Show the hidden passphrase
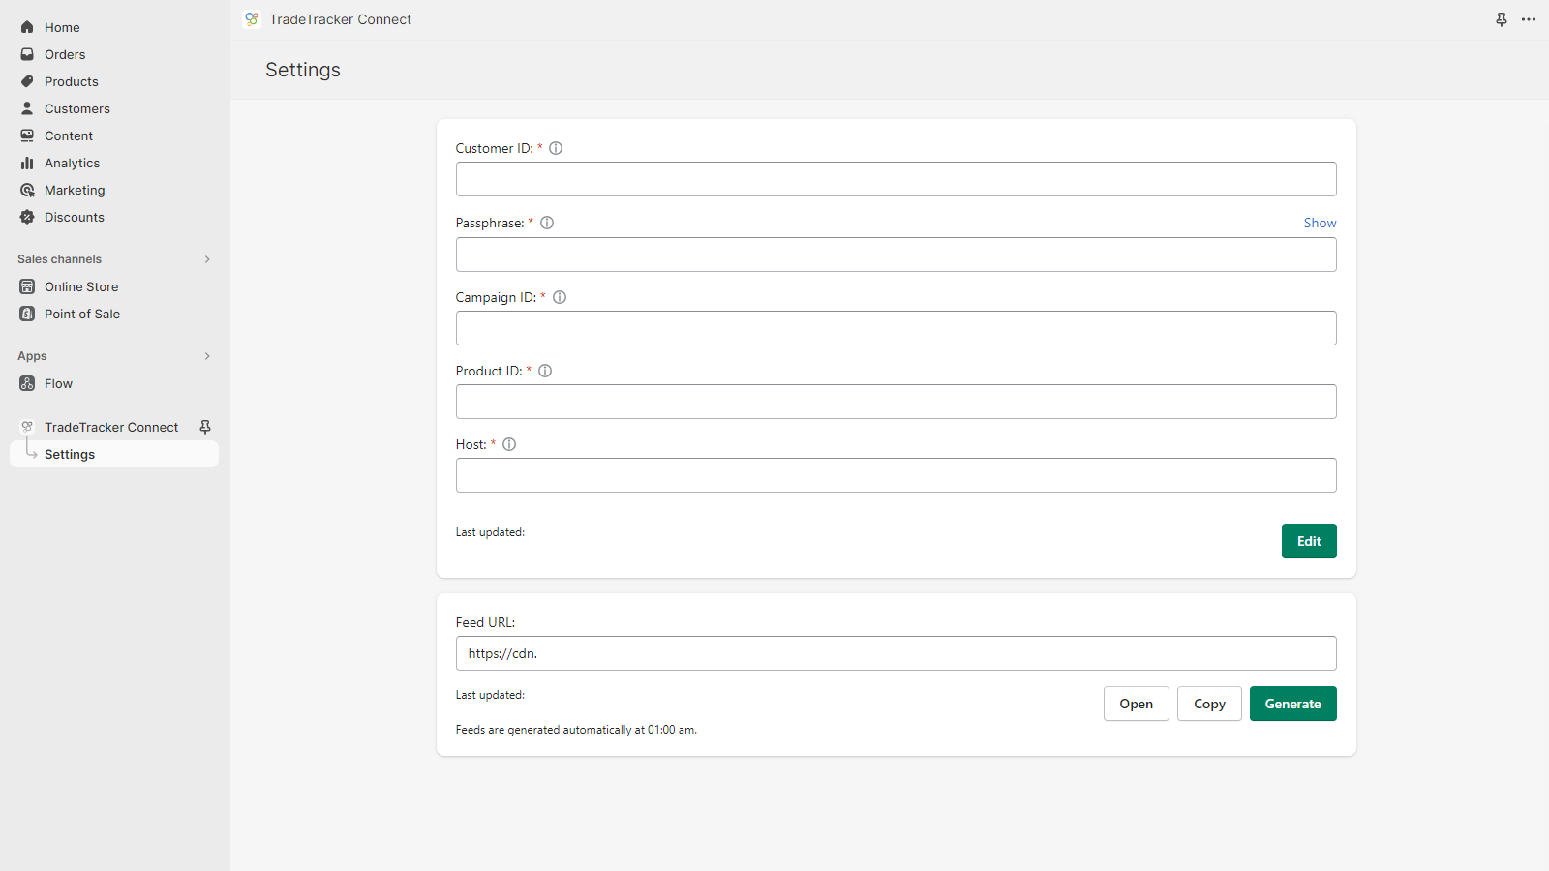 pyautogui.click(x=1320, y=223)
